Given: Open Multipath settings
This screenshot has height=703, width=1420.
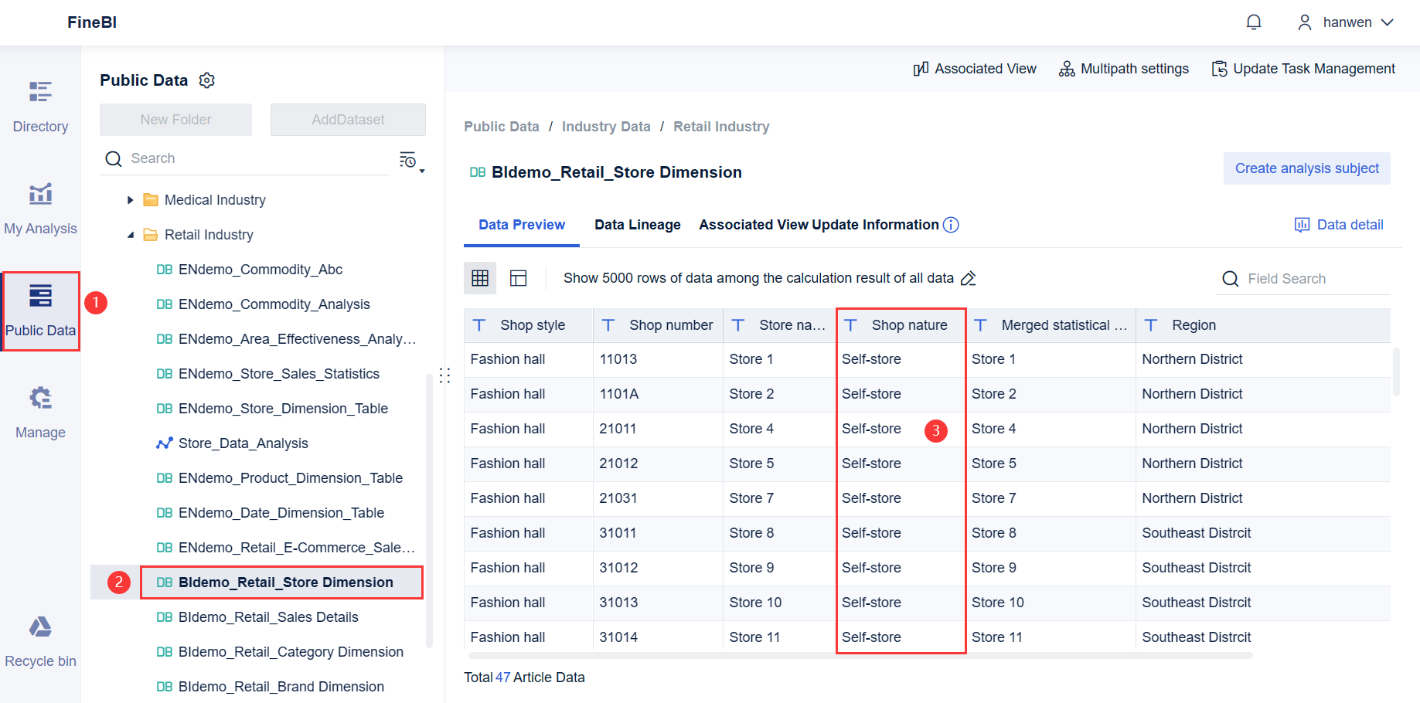Looking at the screenshot, I should (x=1123, y=68).
